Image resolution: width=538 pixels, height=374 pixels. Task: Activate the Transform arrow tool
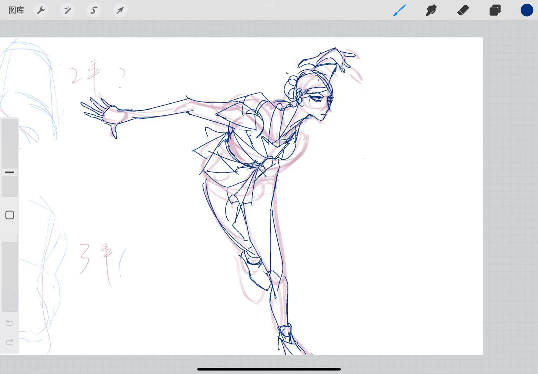pos(120,10)
